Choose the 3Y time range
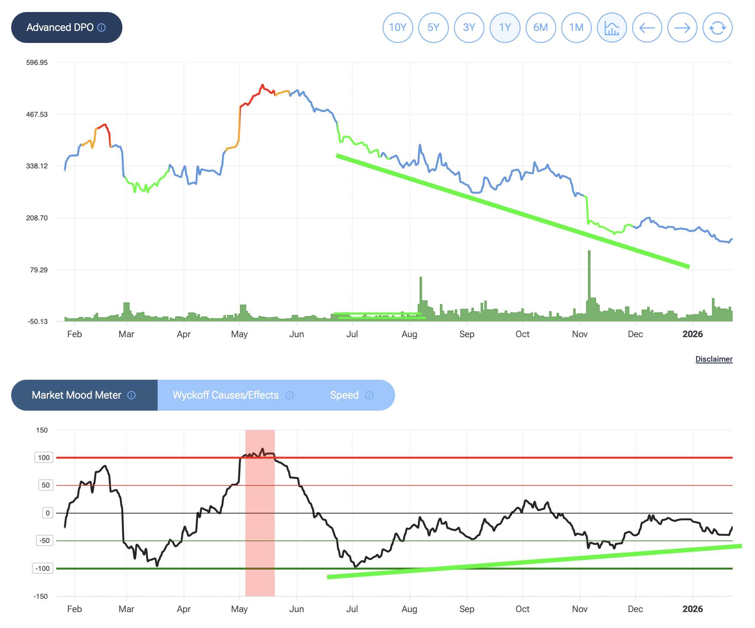 [x=469, y=28]
